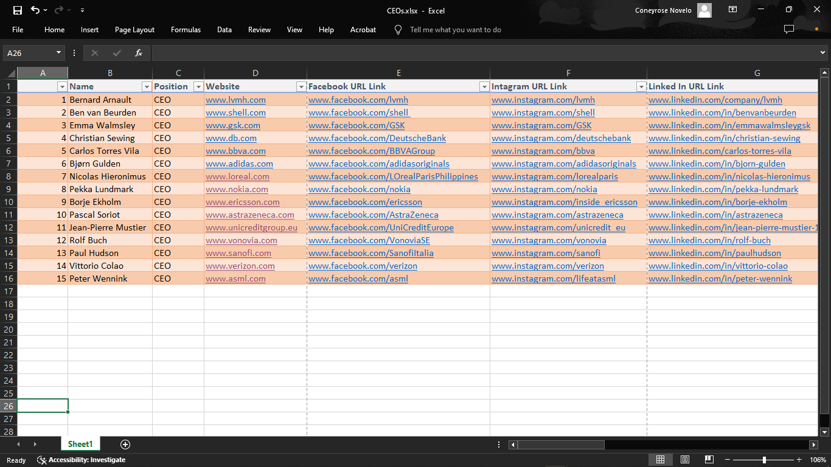Screen dimensions: 831x467
Task: Open the Intagram URL Link filter dropdown
Action: coord(641,87)
